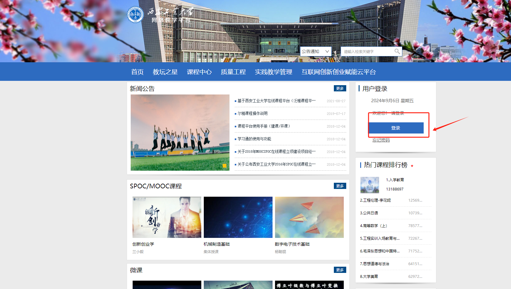Click the blue 登录 button
Viewport: 511px width, 289px height.
[396, 128]
